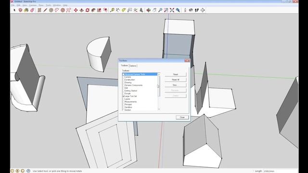Viewport: 308px width, 173px height.
Task: Activate the Offset tool
Action: pos(105,10)
